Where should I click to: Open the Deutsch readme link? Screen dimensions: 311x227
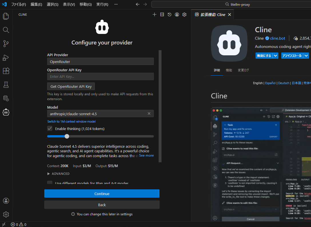(284, 83)
